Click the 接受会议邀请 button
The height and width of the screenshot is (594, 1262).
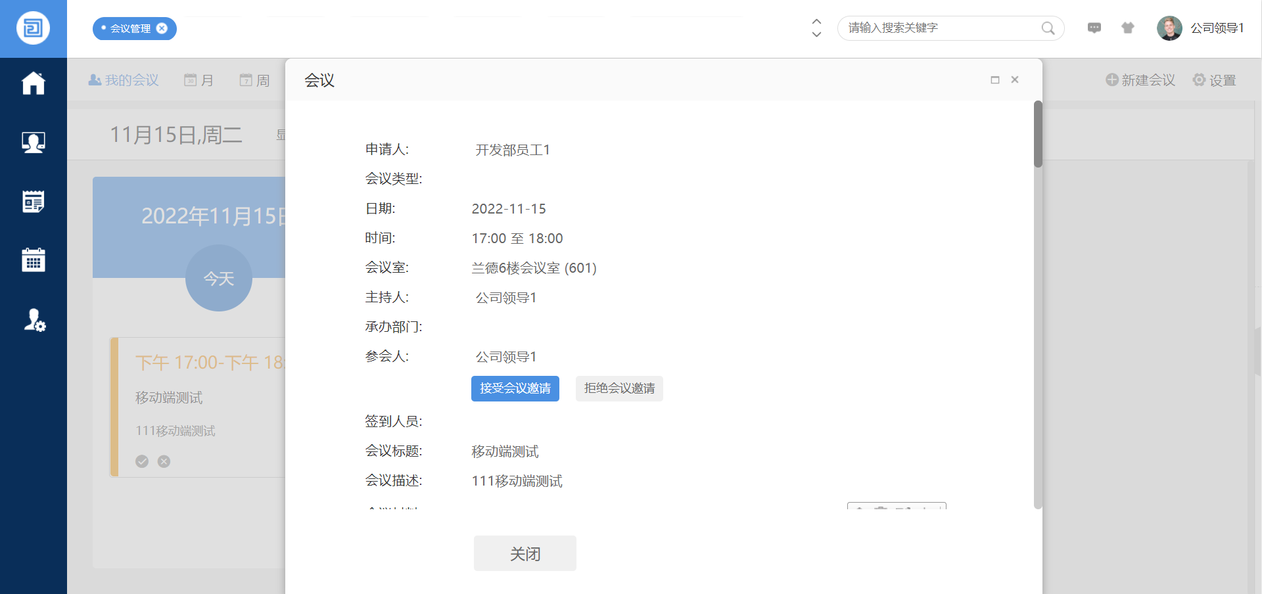(x=515, y=388)
